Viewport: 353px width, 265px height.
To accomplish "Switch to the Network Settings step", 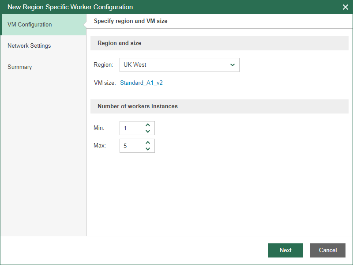I will 29,45.
